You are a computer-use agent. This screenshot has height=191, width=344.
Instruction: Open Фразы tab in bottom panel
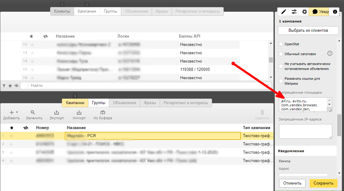click(150, 103)
